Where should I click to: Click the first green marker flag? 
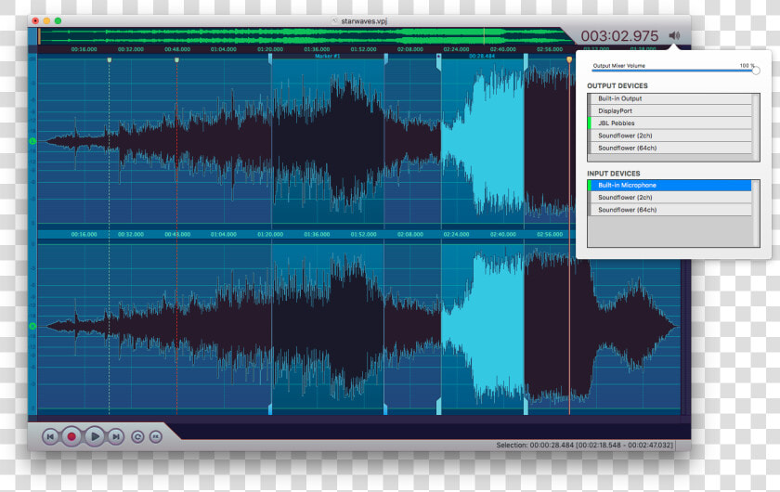coord(110,60)
